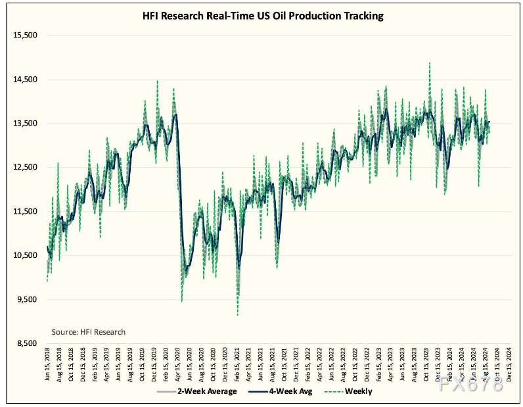Click the 'Feb 15, 2023' x-axis label
The width and height of the screenshot is (523, 407).
[379, 365]
